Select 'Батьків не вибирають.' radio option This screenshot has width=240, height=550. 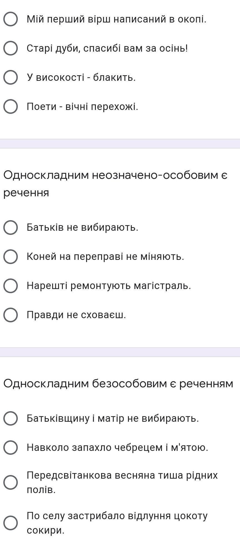pos(11,228)
